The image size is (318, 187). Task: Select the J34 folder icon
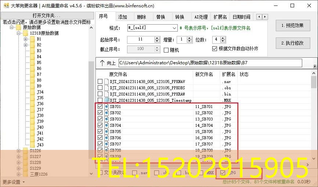coord(32,92)
